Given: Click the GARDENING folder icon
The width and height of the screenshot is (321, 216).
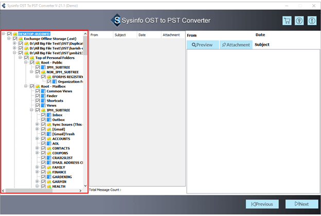Looking at the screenshot, I should click(x=49, y=177).
